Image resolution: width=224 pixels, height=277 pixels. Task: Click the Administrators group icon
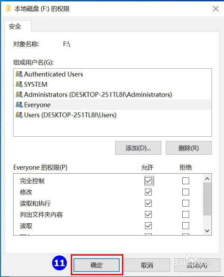pos(19,94)
